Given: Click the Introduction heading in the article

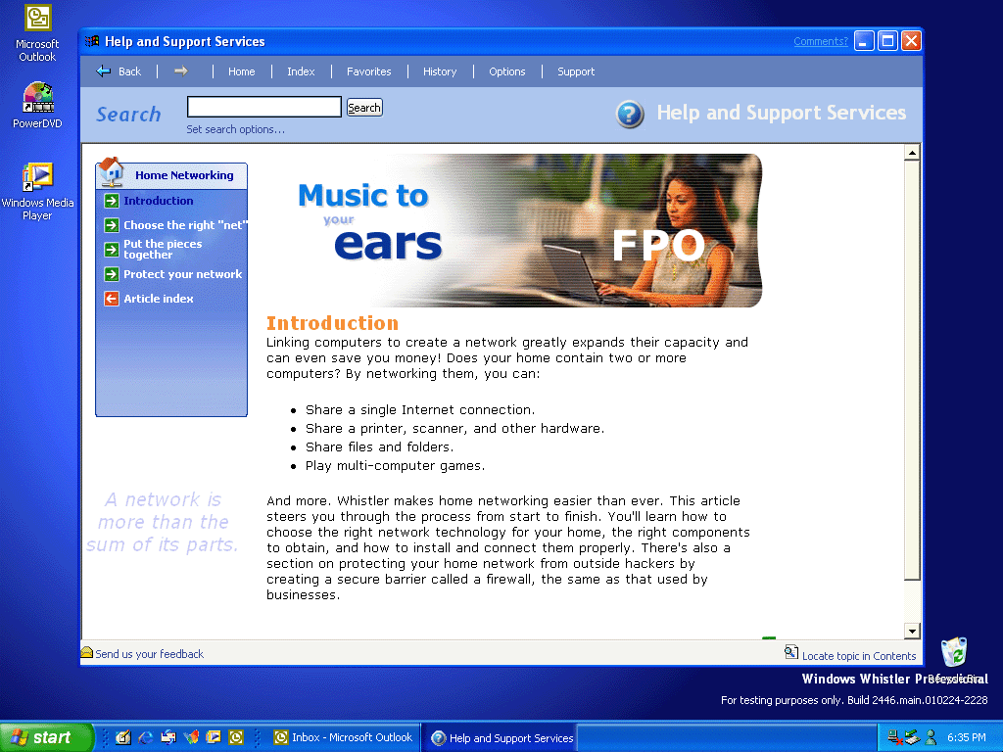Looking at the screenshot, I should 333,323.
